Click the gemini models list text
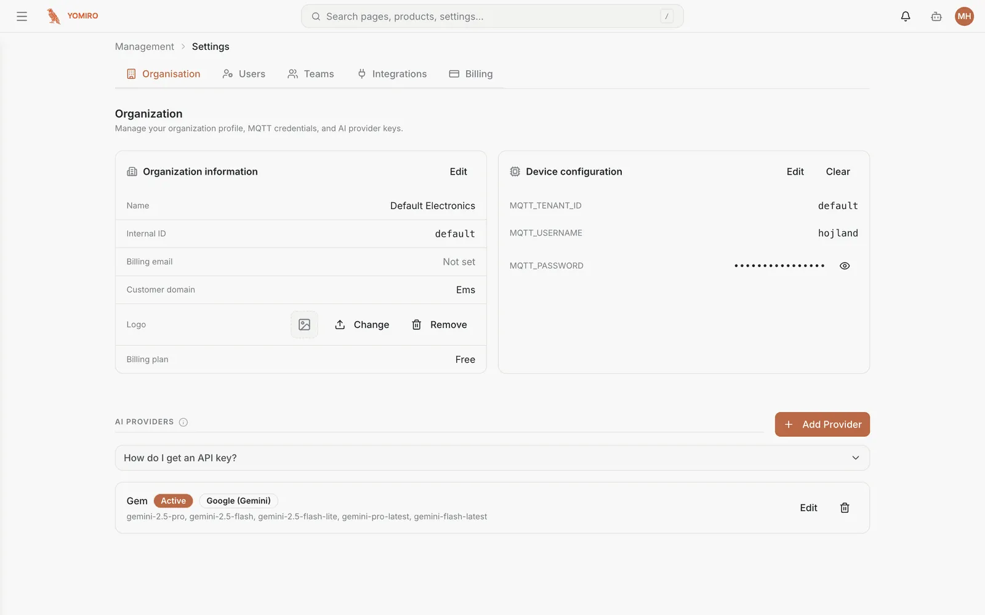985x615 pixels. pyautogui.click(x=307, y=517)
